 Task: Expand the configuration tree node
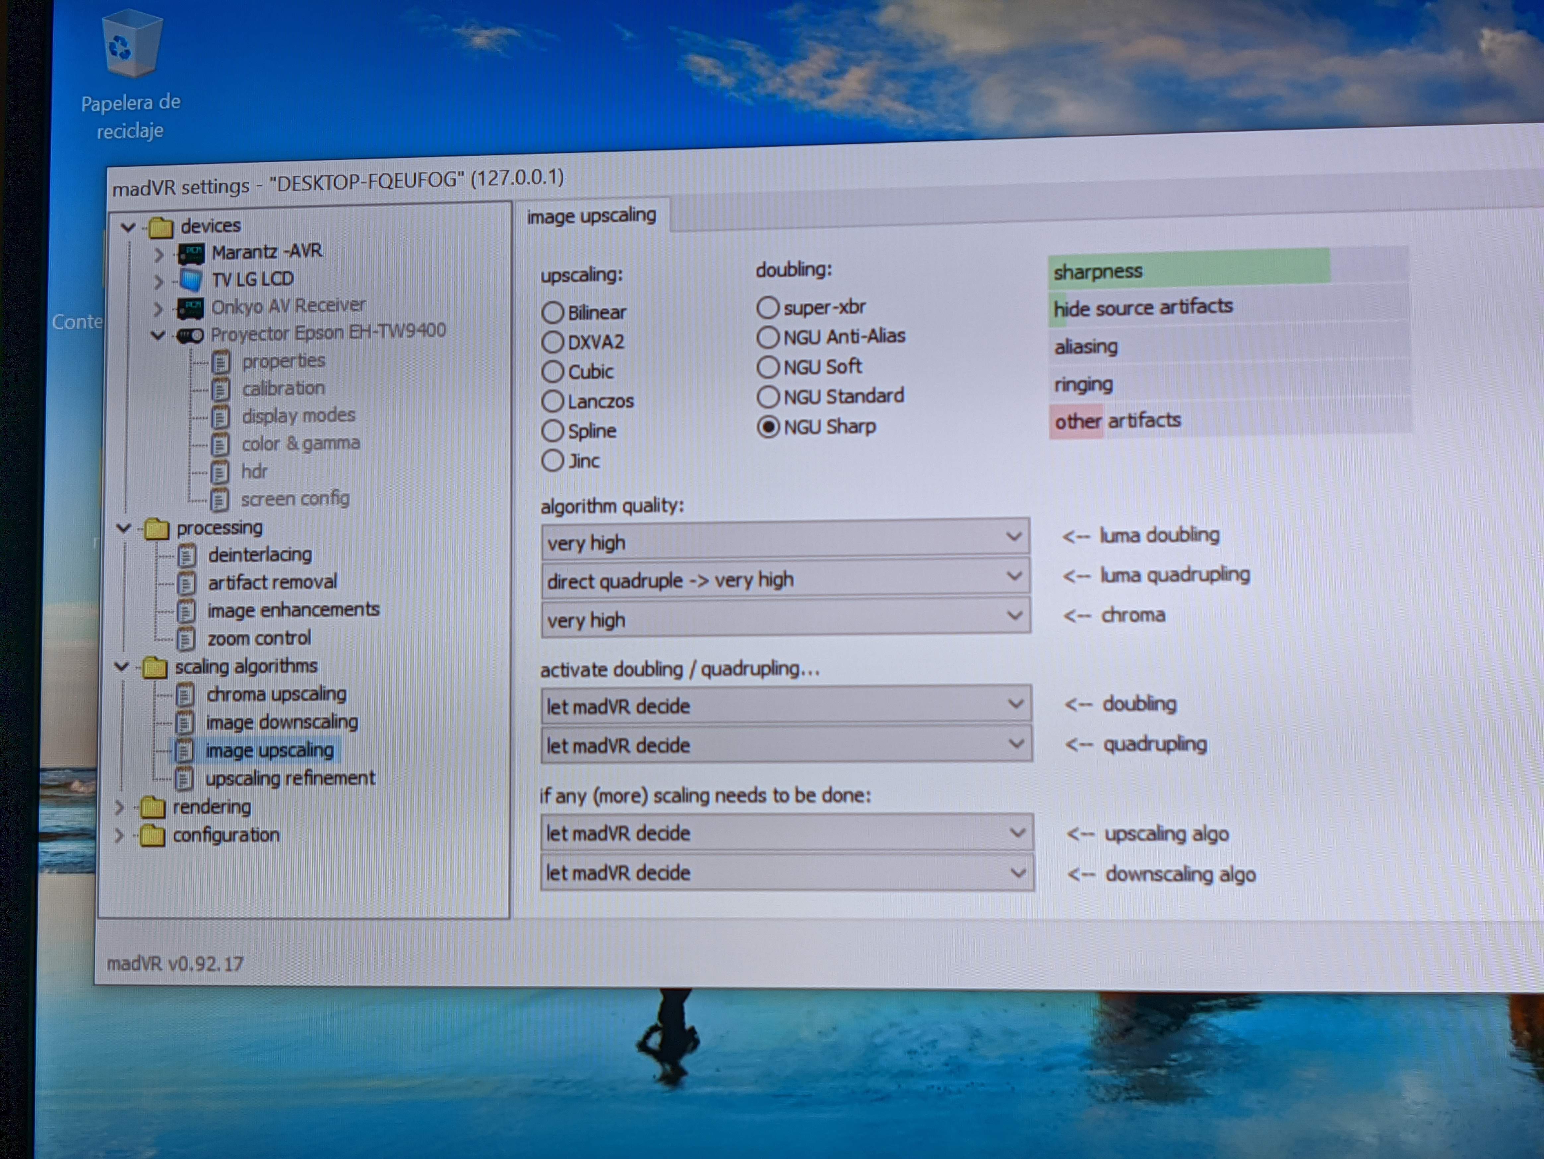pos(119,835)
